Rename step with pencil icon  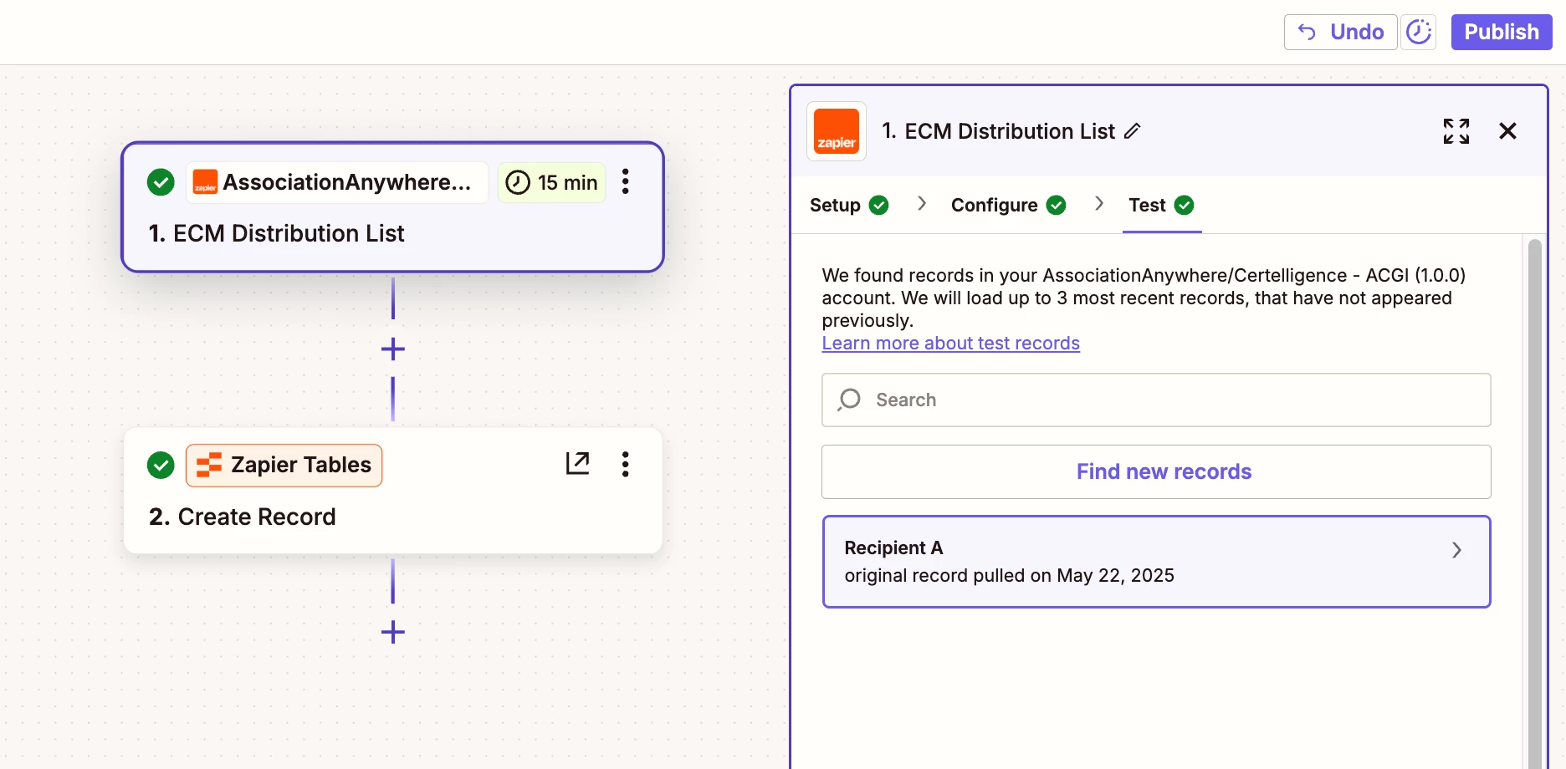pyautogui.click(x=1132, y=131)
